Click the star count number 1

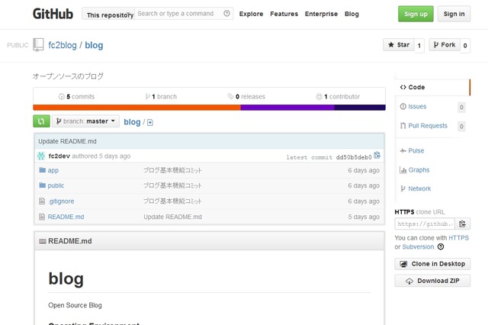pos(419,46)
